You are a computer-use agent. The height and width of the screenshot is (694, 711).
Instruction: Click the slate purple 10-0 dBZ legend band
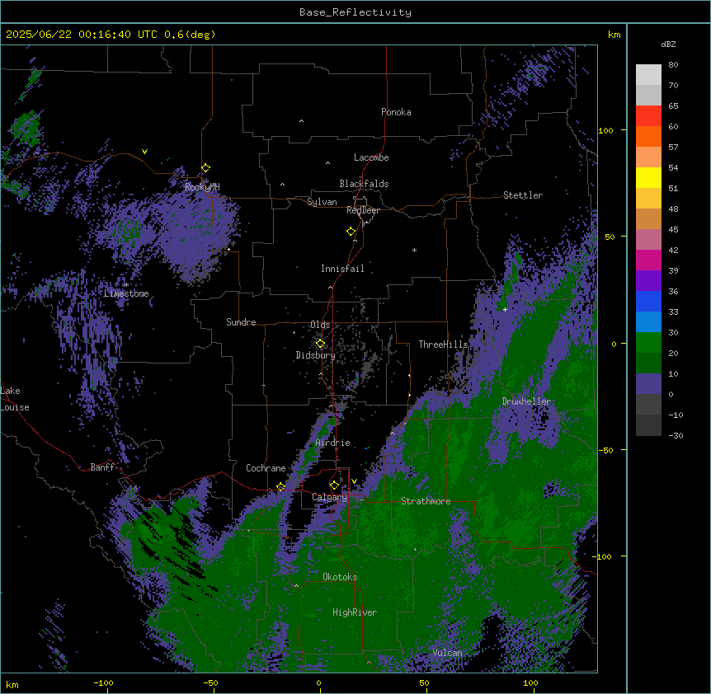[x=648, y=384]
